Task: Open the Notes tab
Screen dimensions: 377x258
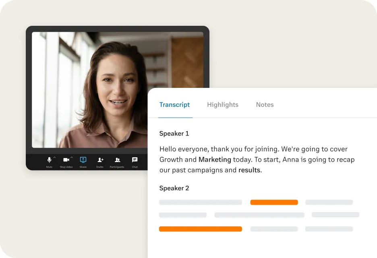Action: [265, 105]
